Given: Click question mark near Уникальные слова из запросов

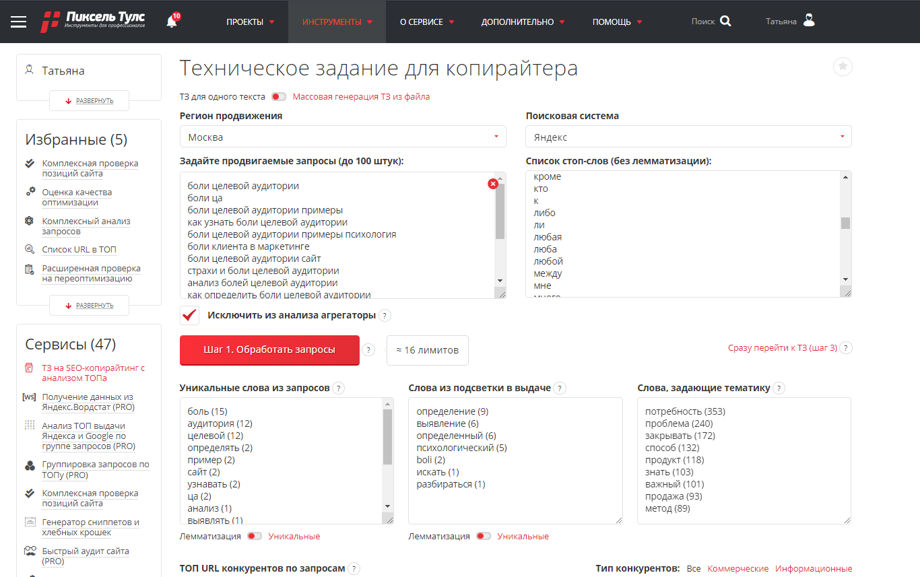Looking at the screenshot, I should [x=337, y=388].
